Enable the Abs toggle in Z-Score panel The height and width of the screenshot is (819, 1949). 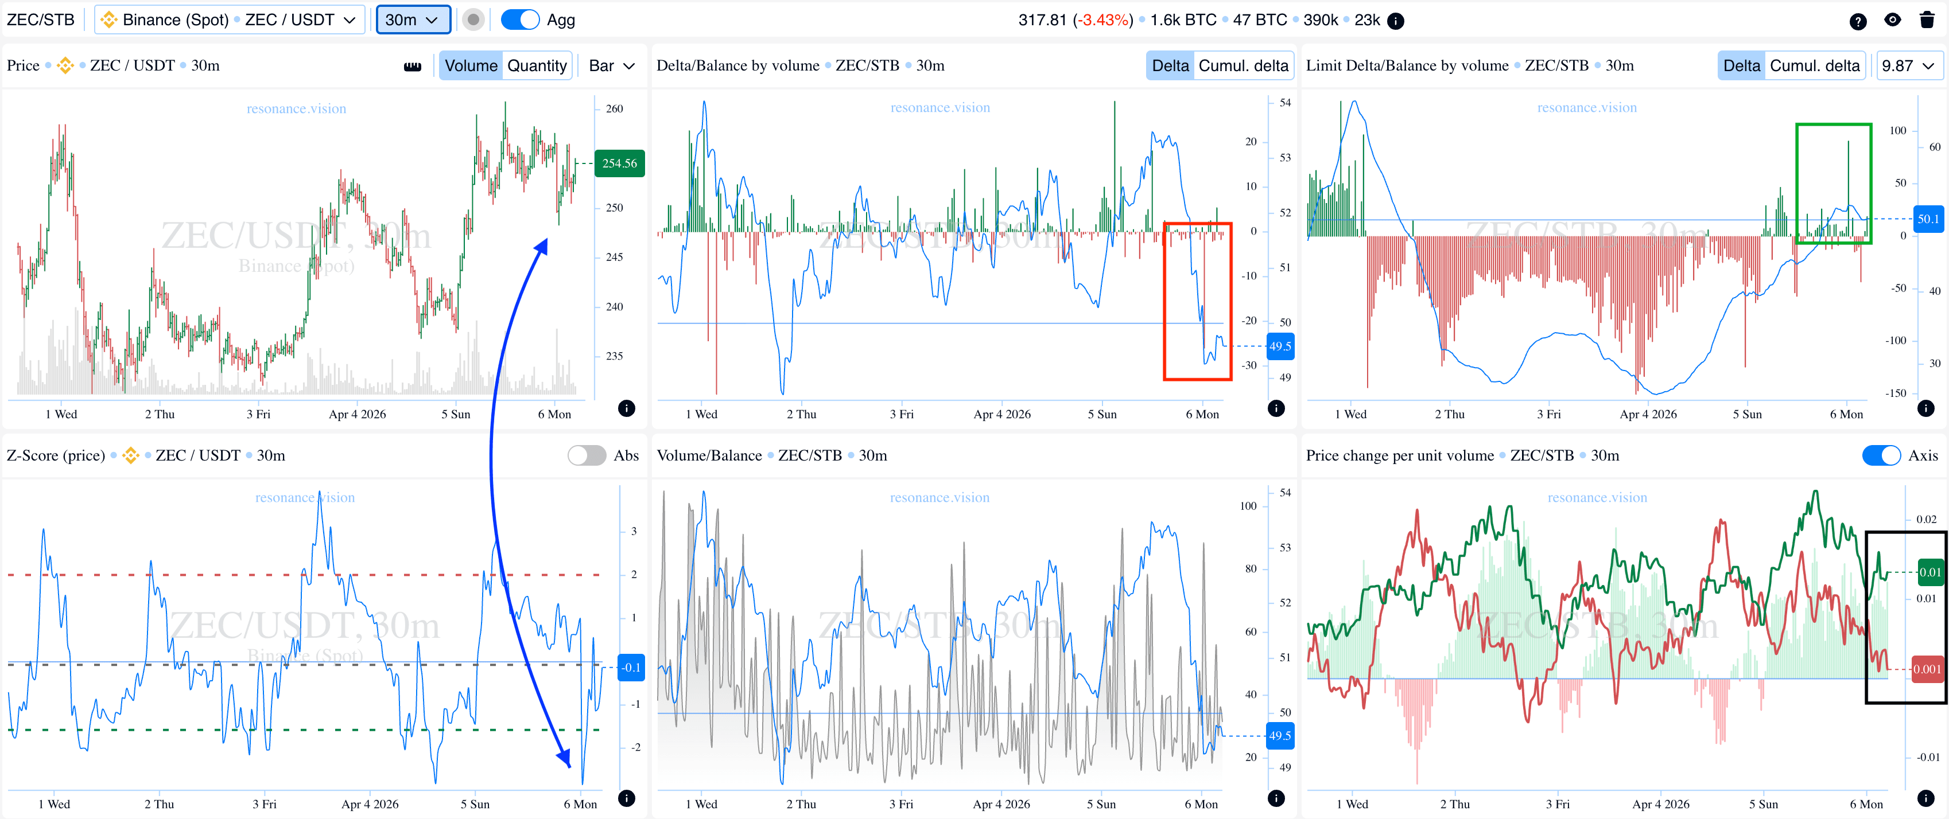[x=587, y=455]
